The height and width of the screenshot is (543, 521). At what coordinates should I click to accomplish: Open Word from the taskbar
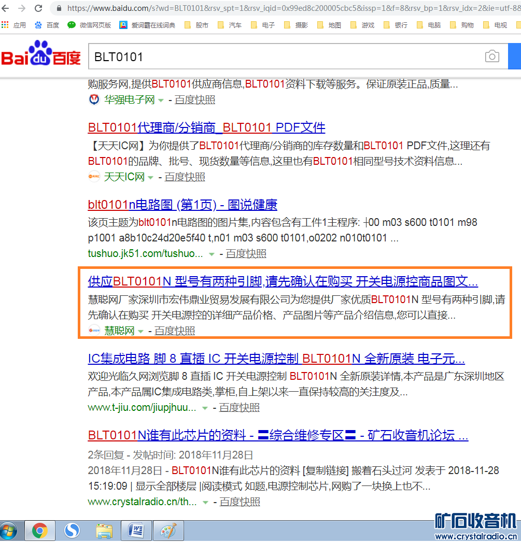pyautogui.click(x=136, y=531)
